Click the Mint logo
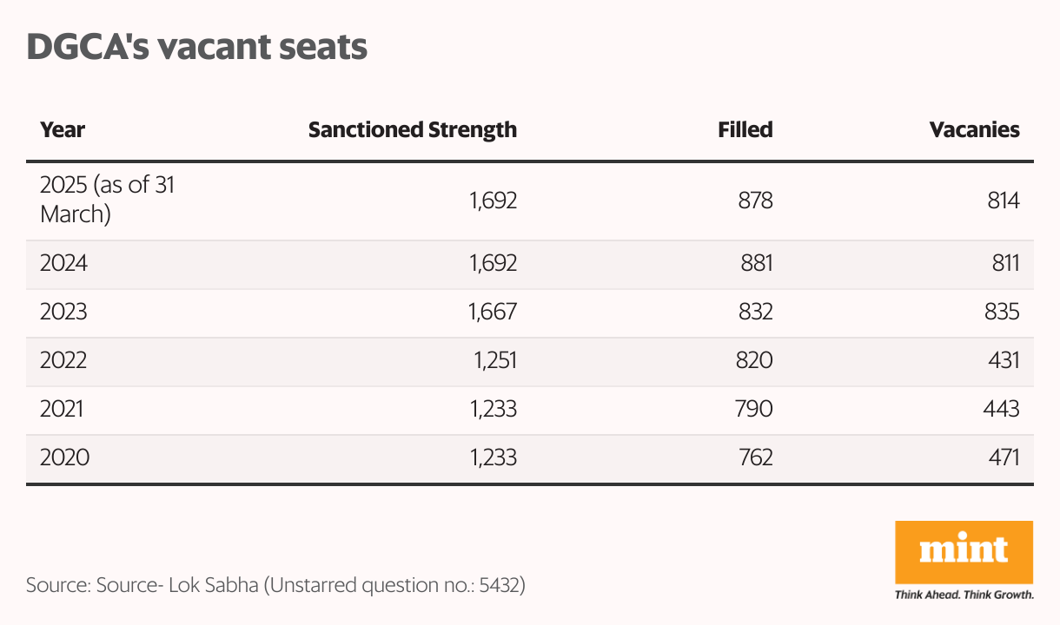The width and height of the screenshot is (1060, 625). click(x=964, y=551)
